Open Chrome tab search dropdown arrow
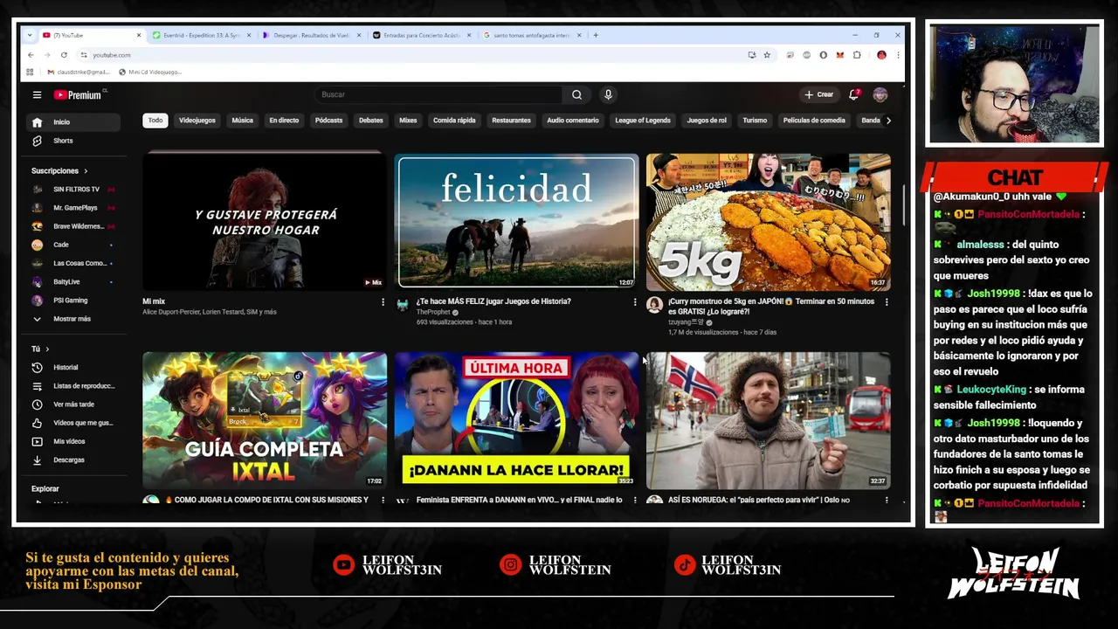 pos(30,35)
